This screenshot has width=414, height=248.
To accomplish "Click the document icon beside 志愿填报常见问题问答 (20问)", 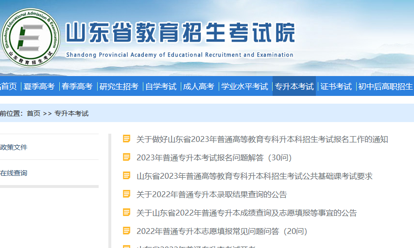I will point(126,231).
